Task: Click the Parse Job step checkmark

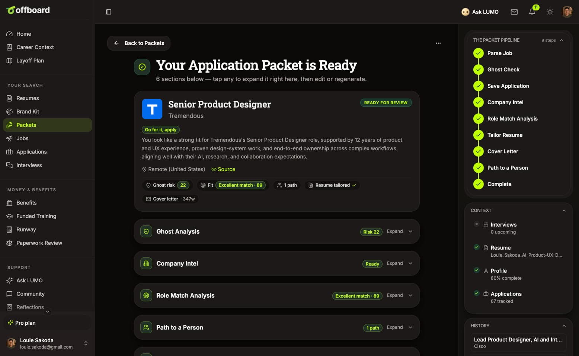Action: pos(478,53)
